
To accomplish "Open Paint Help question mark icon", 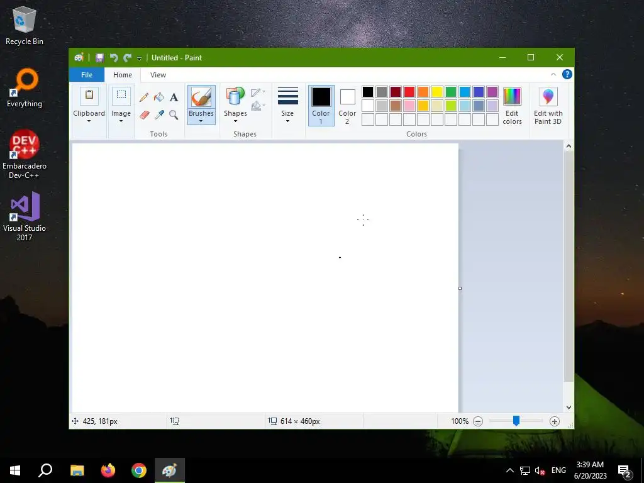I will point(567,74).
